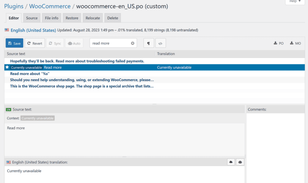
Task: Click the robot auto-translate icon in translation panel
Action: 240,162
